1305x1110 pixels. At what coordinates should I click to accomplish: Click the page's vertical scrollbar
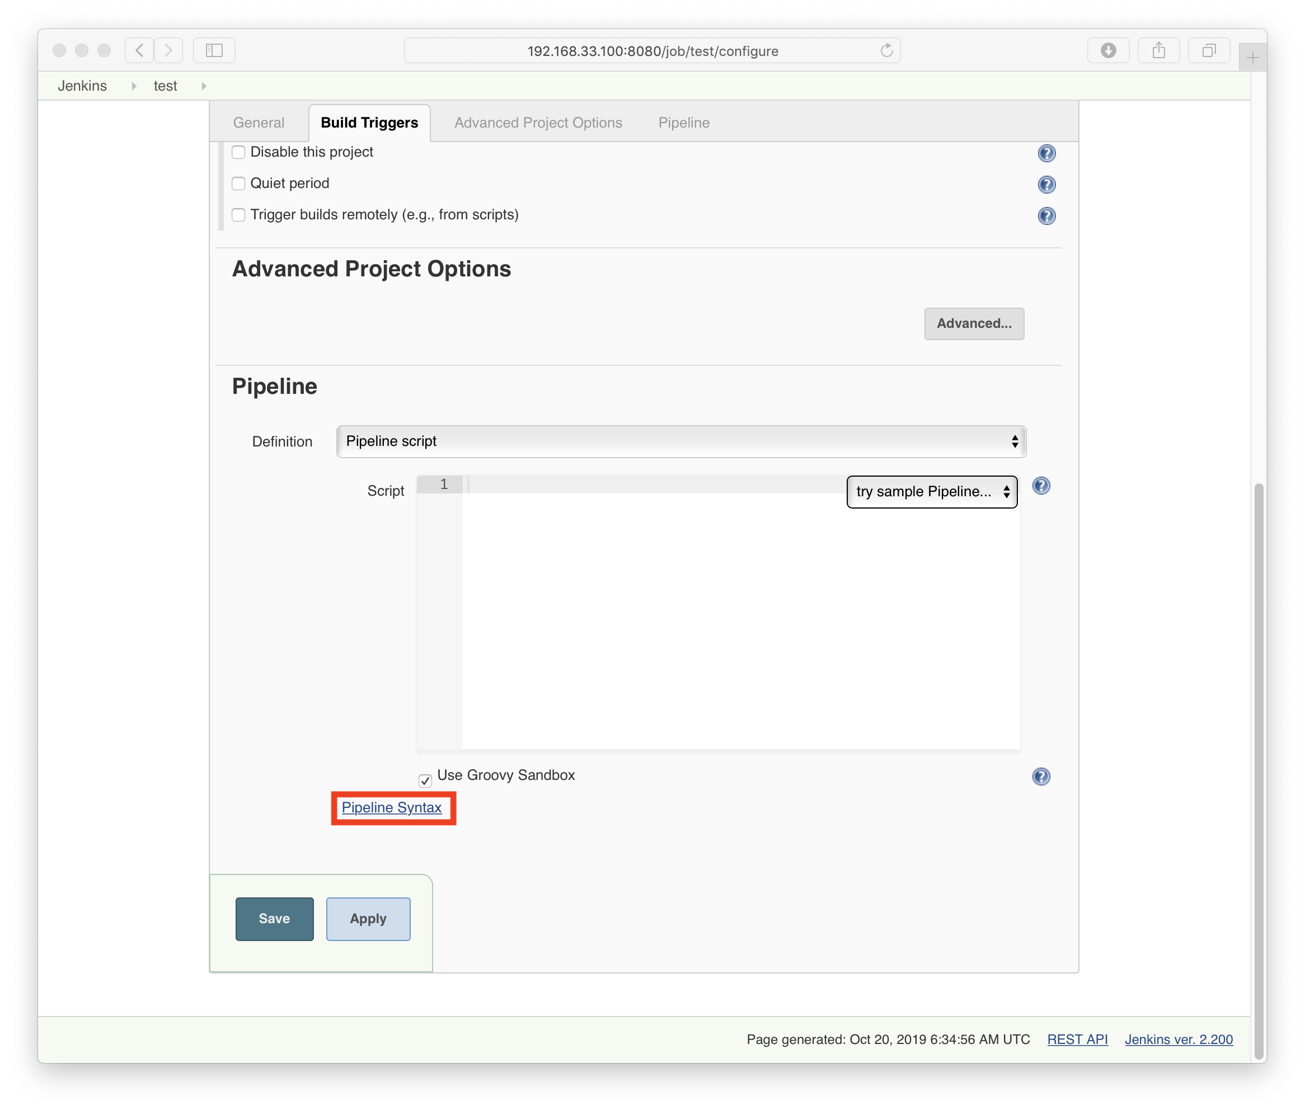pyautogui.click(x=1259, y=771)
